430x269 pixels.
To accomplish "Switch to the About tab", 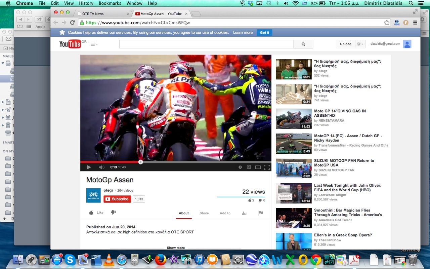I will click(184, 213).
